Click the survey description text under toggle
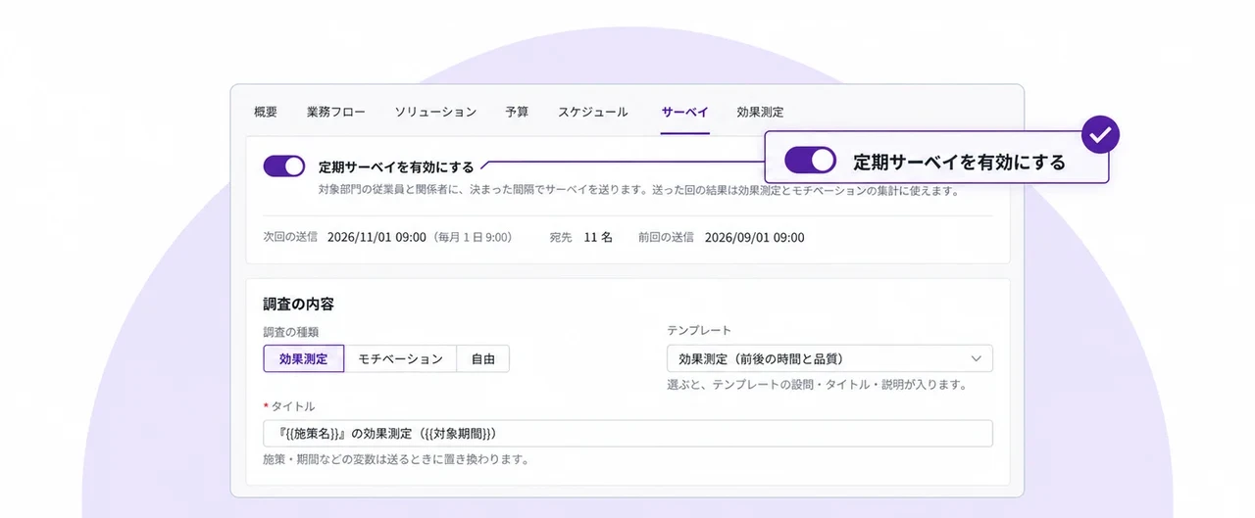The width and height of the screenshot is (1255, 518). [638, 190]
